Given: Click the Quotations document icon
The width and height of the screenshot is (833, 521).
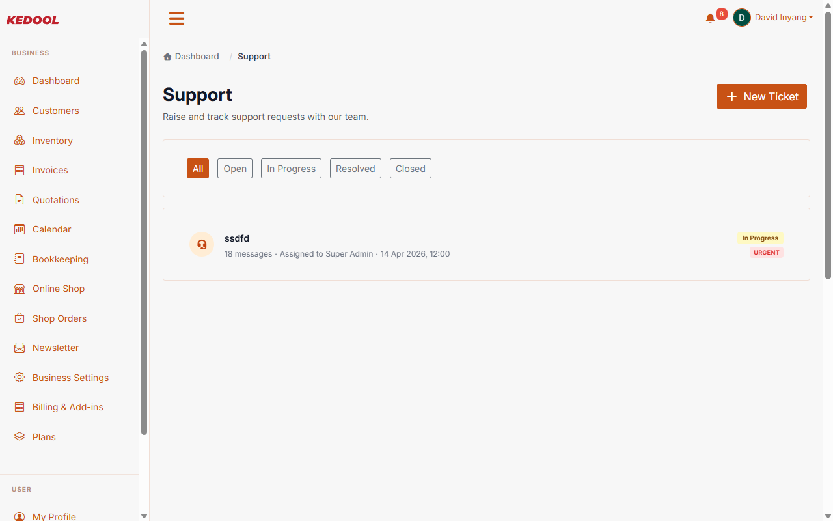Looking at the screenshot, I should click(x=20, y=200).
